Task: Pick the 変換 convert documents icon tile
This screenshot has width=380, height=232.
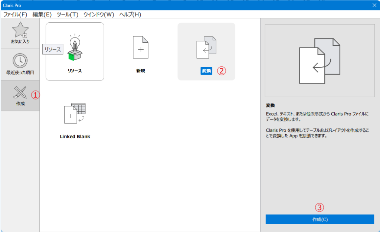Action: (206, 48)
